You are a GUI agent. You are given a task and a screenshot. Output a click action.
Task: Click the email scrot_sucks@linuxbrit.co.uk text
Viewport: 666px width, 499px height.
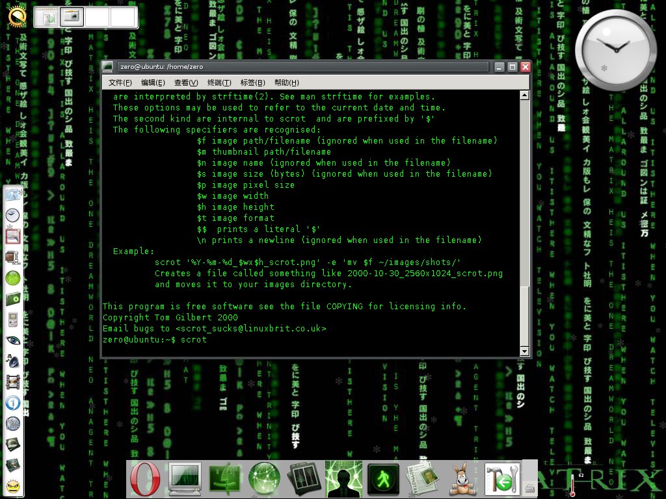coord(251,328)
